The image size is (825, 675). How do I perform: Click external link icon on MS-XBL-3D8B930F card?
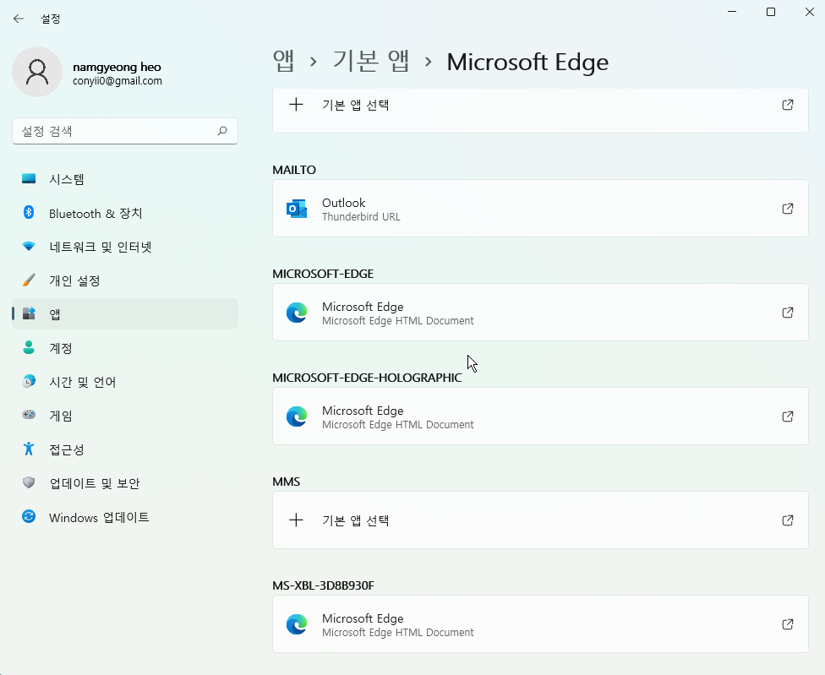point(788,624)
